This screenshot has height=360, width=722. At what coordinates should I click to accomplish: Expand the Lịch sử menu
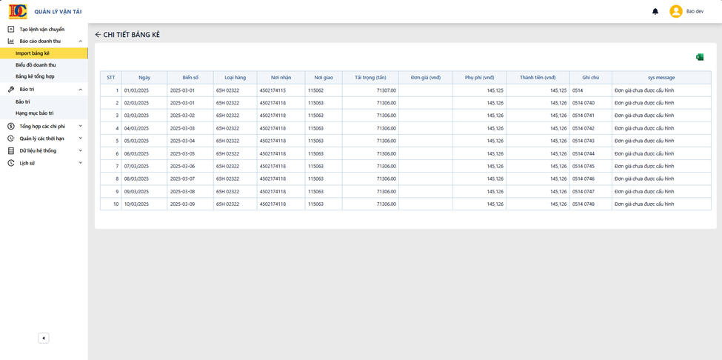coord(81,162)
